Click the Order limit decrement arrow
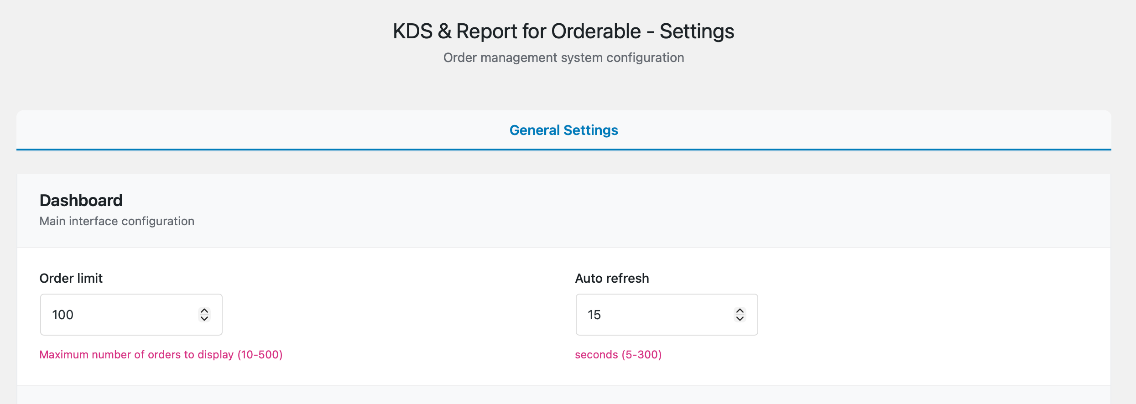Viewport: 1136px width, 404px height. (204, 318)
